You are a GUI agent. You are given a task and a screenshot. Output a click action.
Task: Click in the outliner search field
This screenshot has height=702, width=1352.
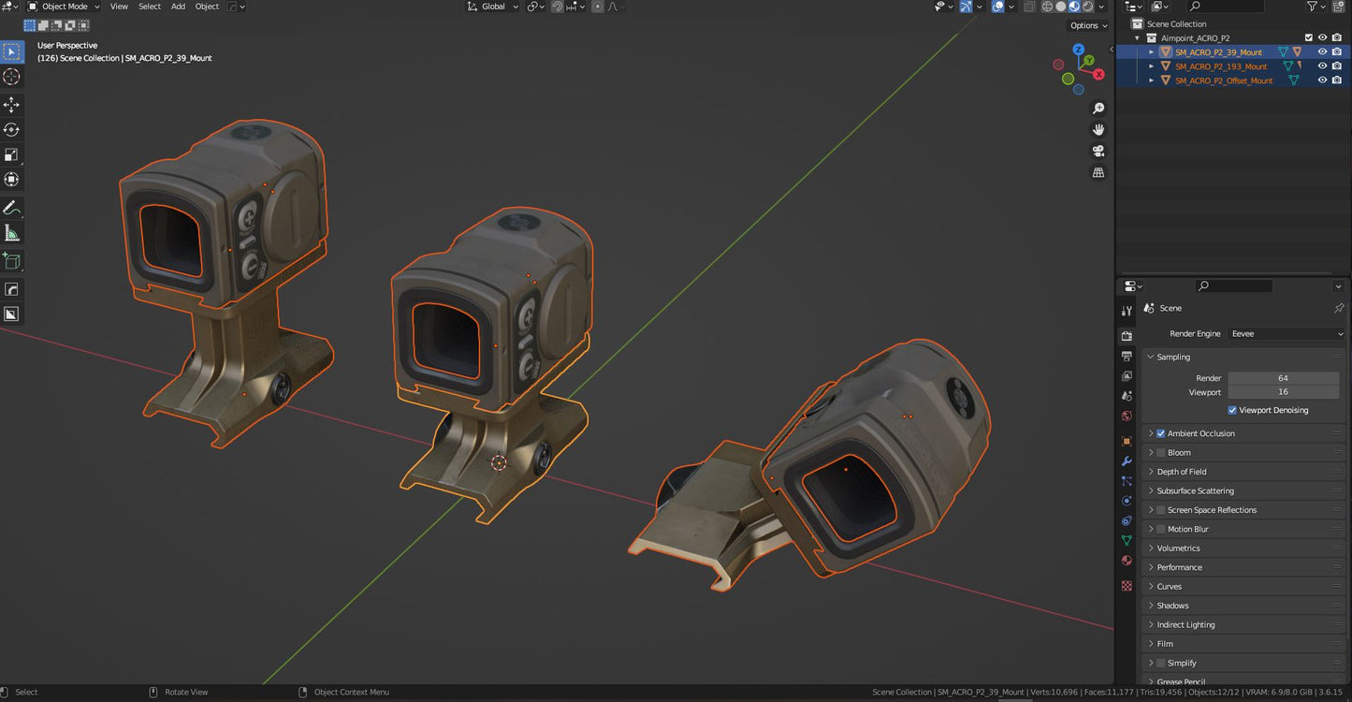pyautogui.click(x=1226, y=6)
